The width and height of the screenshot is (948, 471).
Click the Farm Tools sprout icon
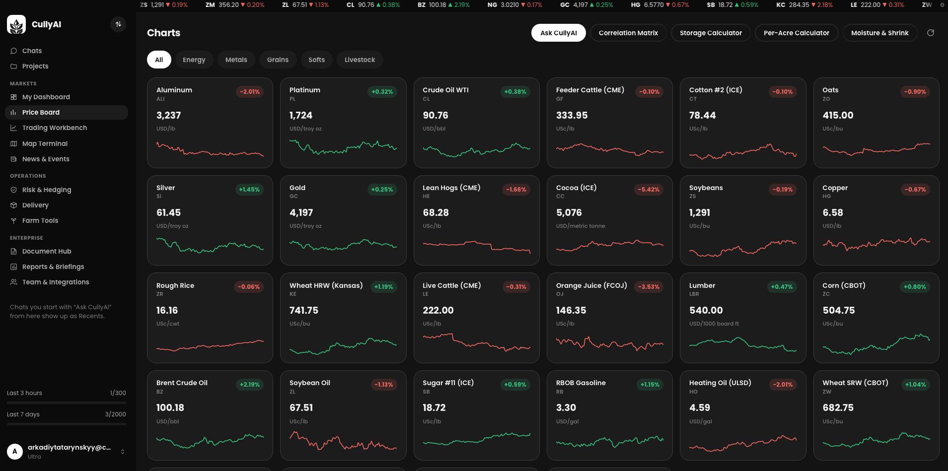[x=14, y=220]
